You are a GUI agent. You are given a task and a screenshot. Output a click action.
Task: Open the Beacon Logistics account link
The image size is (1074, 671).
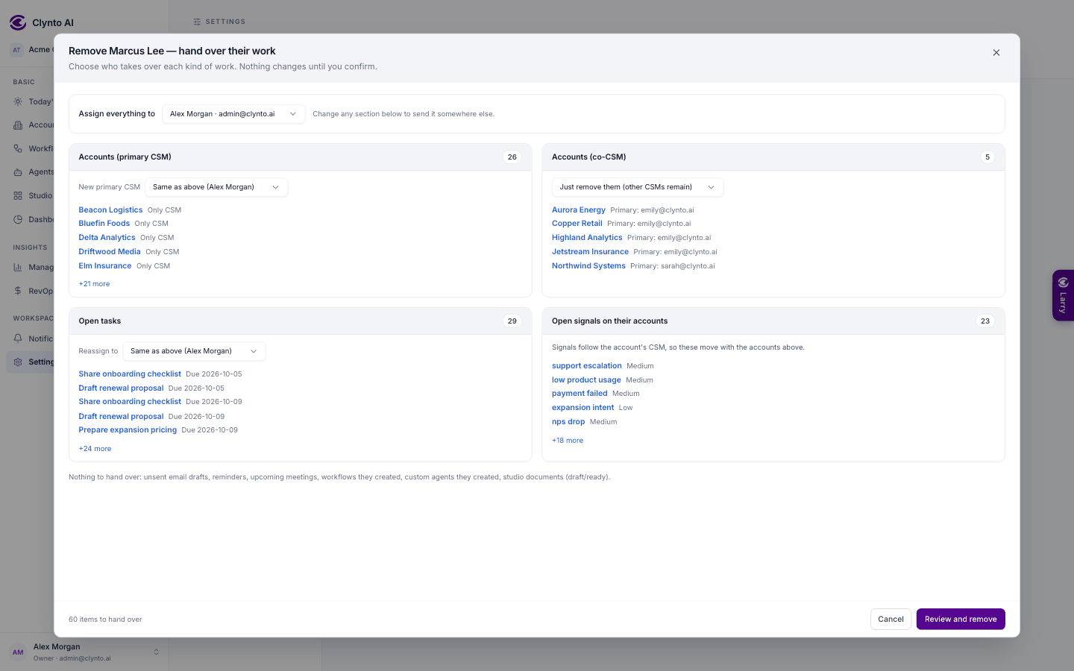(110, 210)
